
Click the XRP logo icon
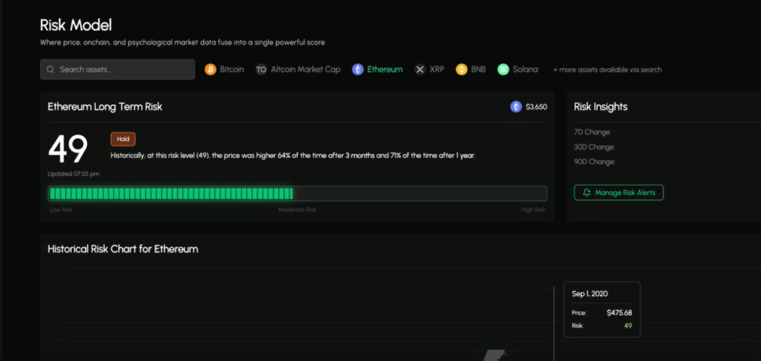point(420,69)
